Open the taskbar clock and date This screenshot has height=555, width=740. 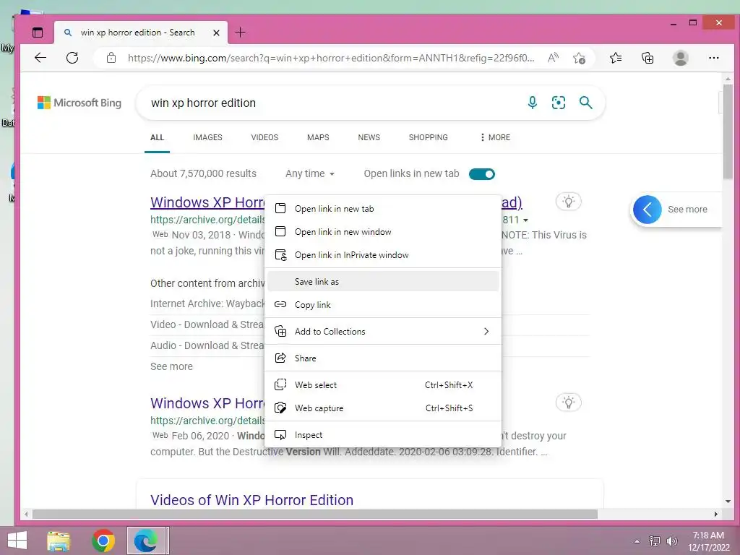coord(708,541)
